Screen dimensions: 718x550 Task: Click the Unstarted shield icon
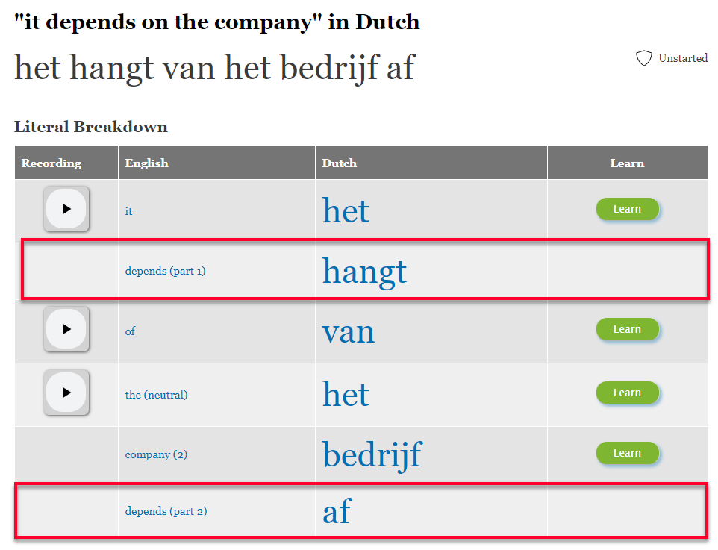coord(644,58)
